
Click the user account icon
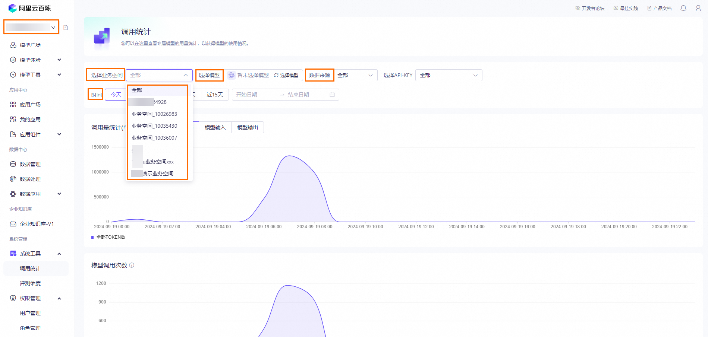[698, 8]
